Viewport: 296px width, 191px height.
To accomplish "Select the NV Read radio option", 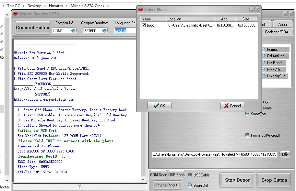I will 264,63.
